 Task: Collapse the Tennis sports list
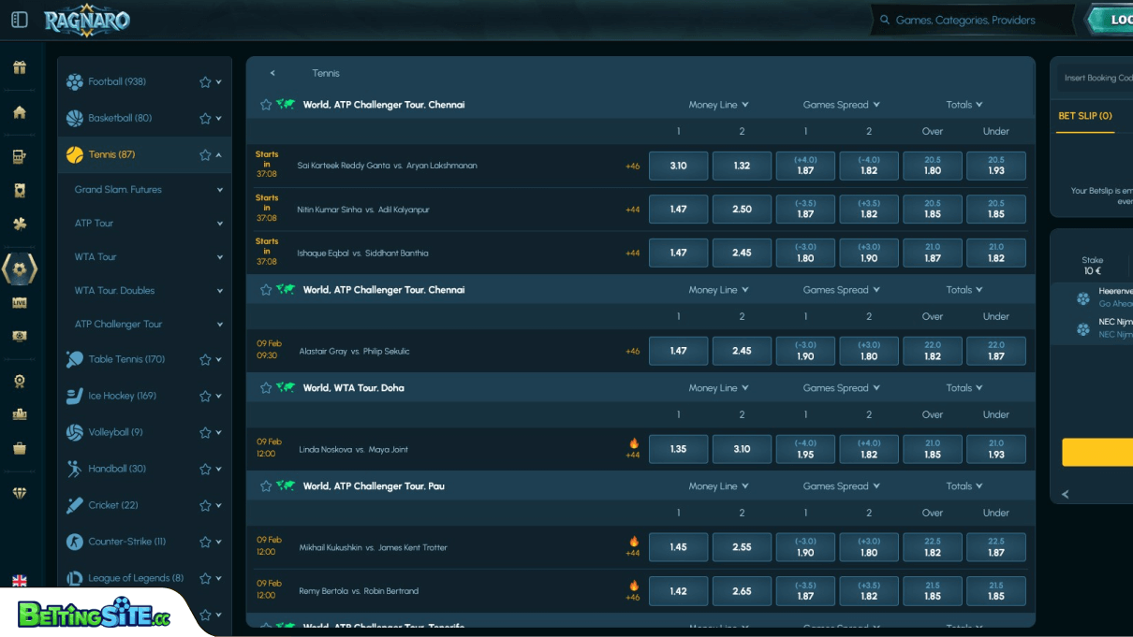(x=218, y=154)
